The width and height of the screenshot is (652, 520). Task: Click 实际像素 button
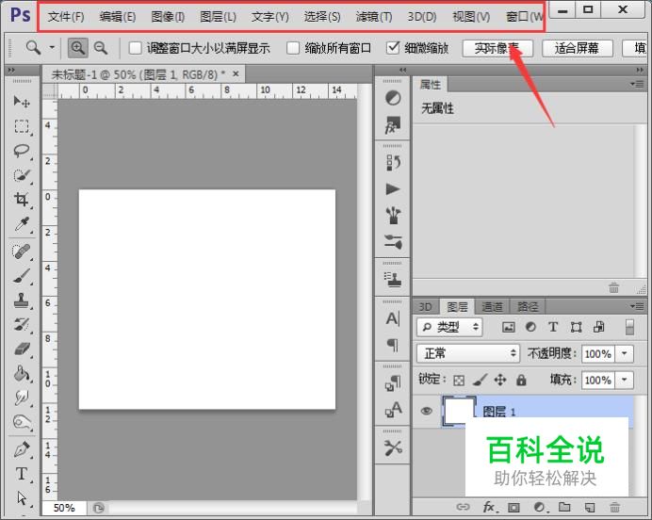(497, 48)
